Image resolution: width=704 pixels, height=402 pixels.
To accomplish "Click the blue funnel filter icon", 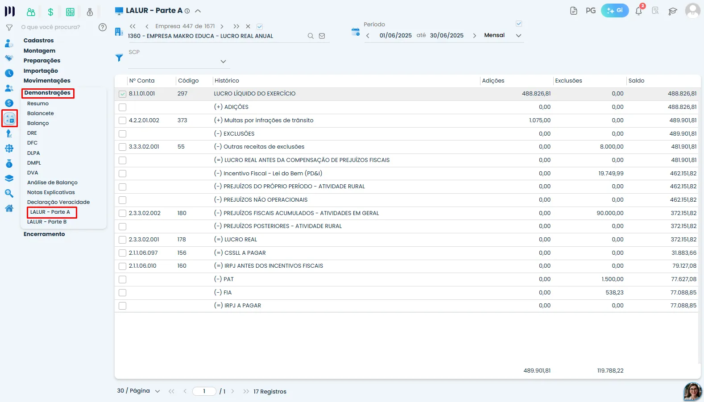I will 119,58.
